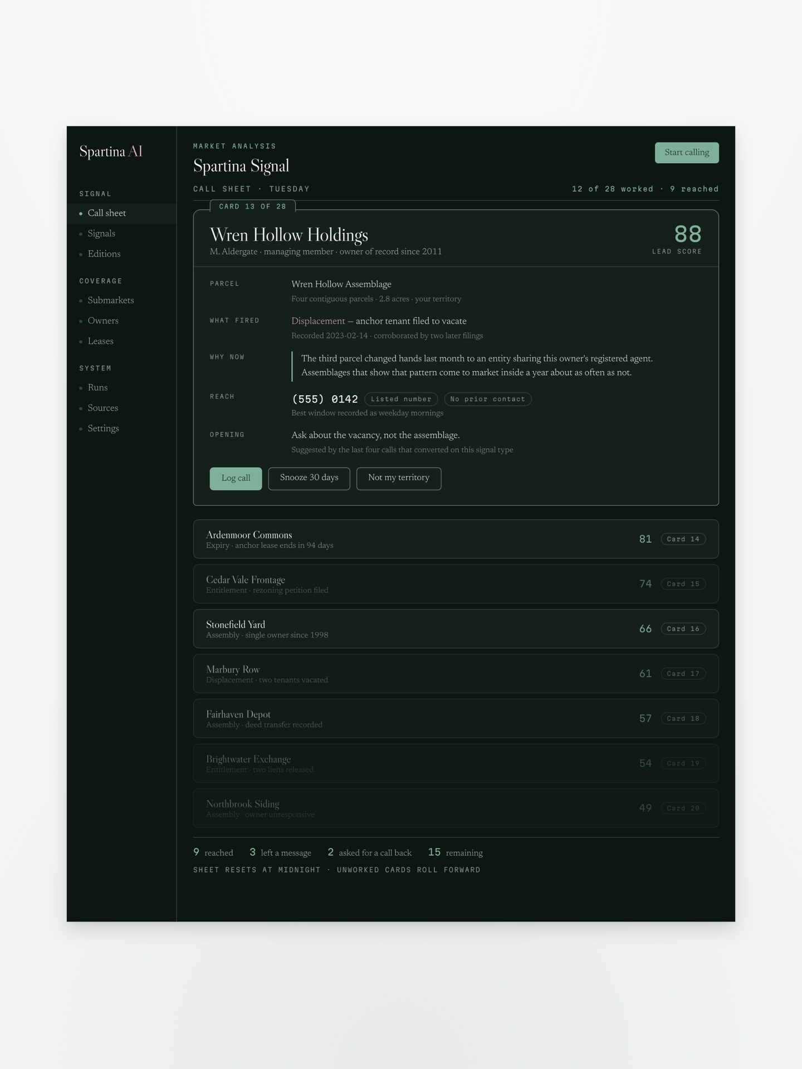Click the sheet resets at midnight note
802x1069 pixels.
tap(337, 870)
